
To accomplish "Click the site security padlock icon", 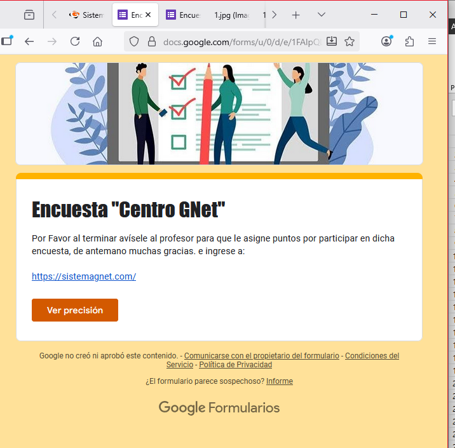I will [151, 41].
